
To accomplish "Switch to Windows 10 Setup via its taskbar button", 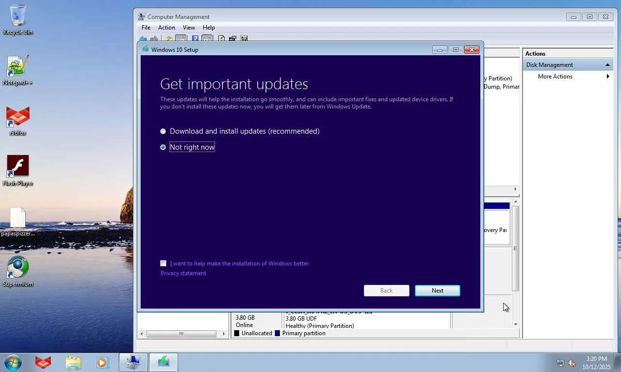I will tap(163, 362).
